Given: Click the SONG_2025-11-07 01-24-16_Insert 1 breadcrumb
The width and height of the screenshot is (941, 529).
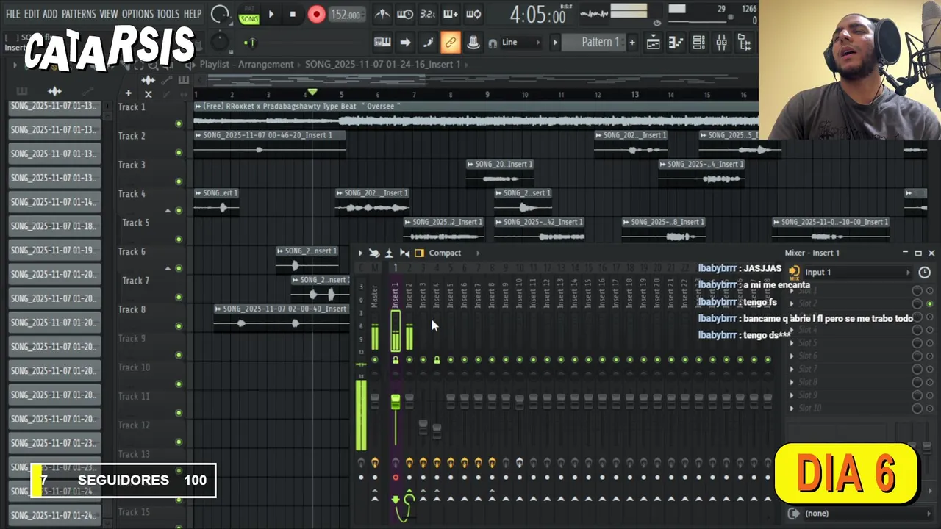Looking at the screenshot, I should [x=383, y=65].
